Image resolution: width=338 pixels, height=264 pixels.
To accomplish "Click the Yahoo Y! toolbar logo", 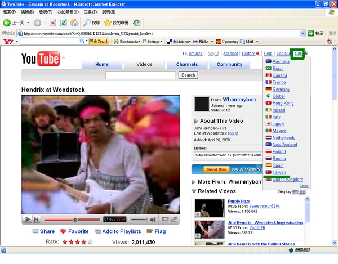I will point(8,41).
